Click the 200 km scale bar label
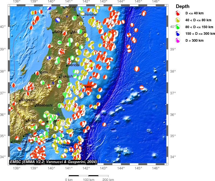This screenshot has height=181, width=215. [x=108, y=179]
